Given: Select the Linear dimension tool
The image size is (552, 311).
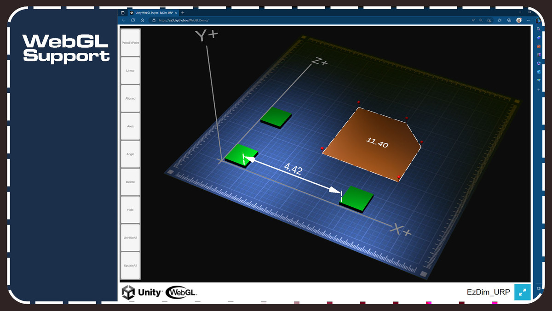Looking at the screenshot, I should click(130, 71).
